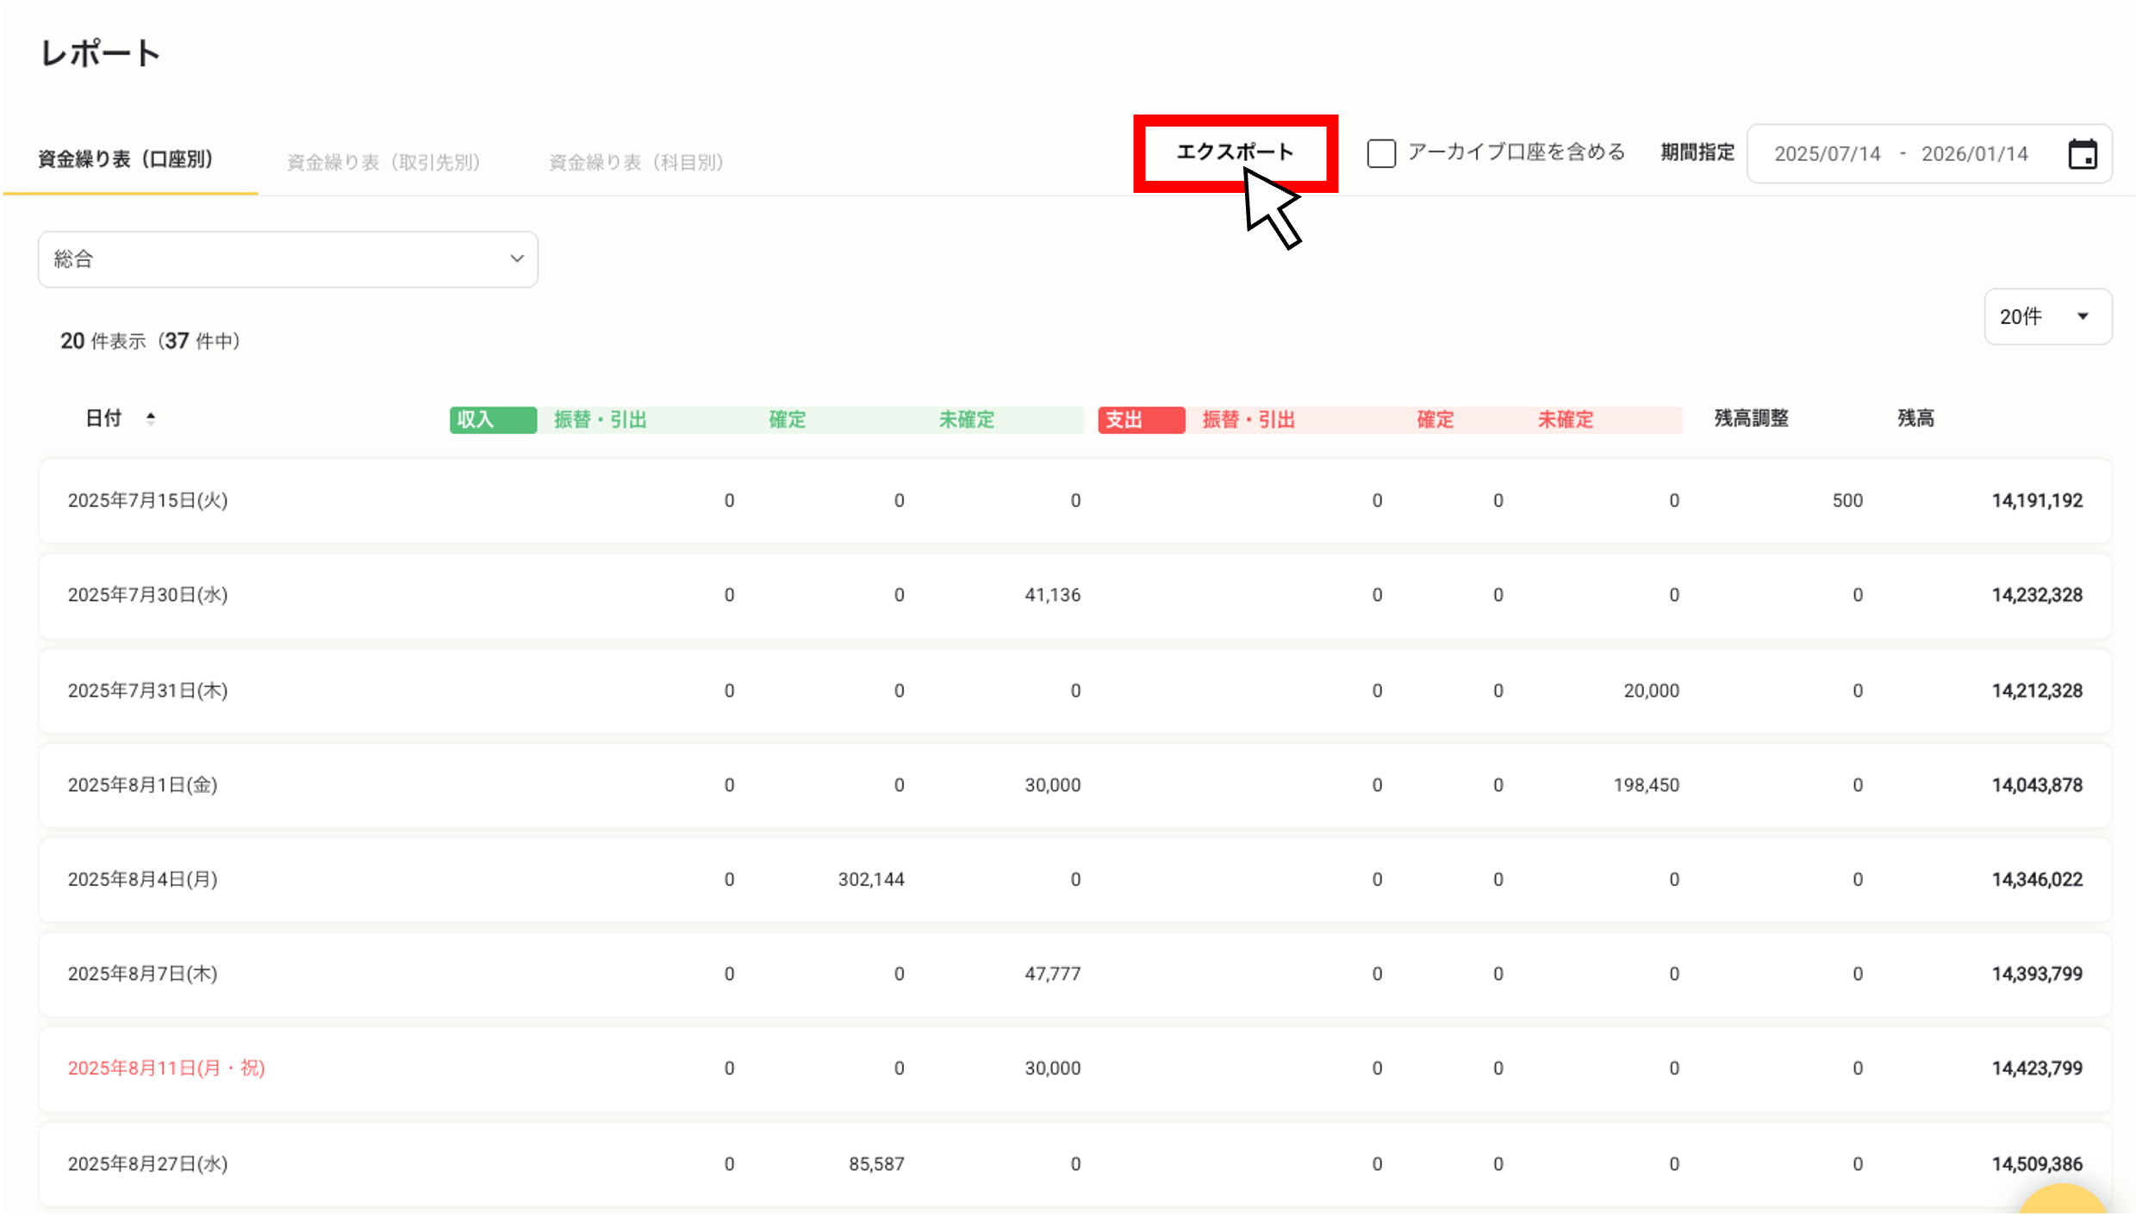Select the 資金繰り表(口座別) tab
The image size is (2136, 1215).
point(126,159)
